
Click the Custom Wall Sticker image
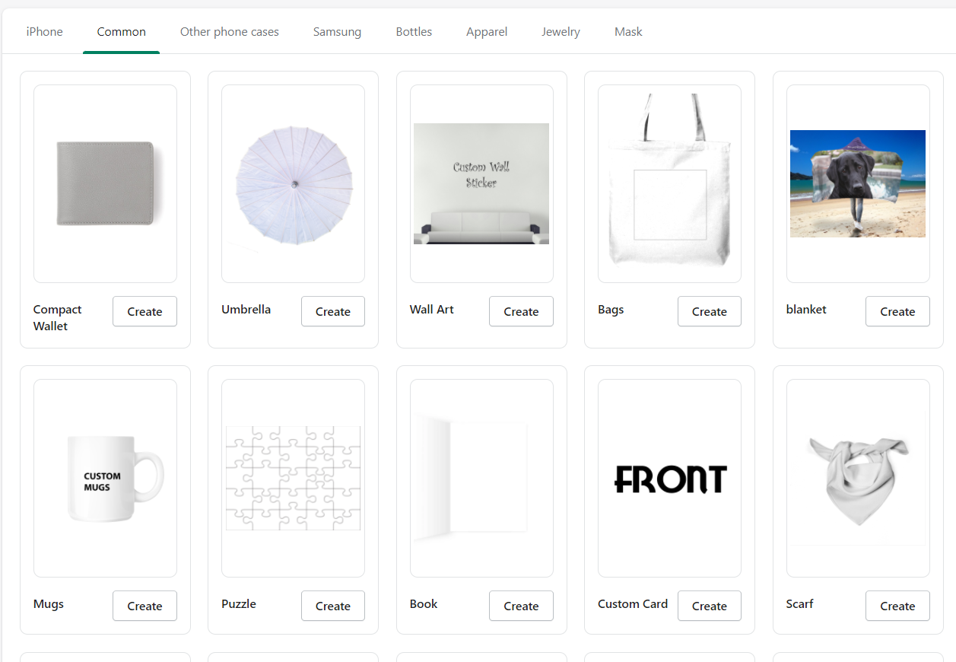click(x=481, y=183)
